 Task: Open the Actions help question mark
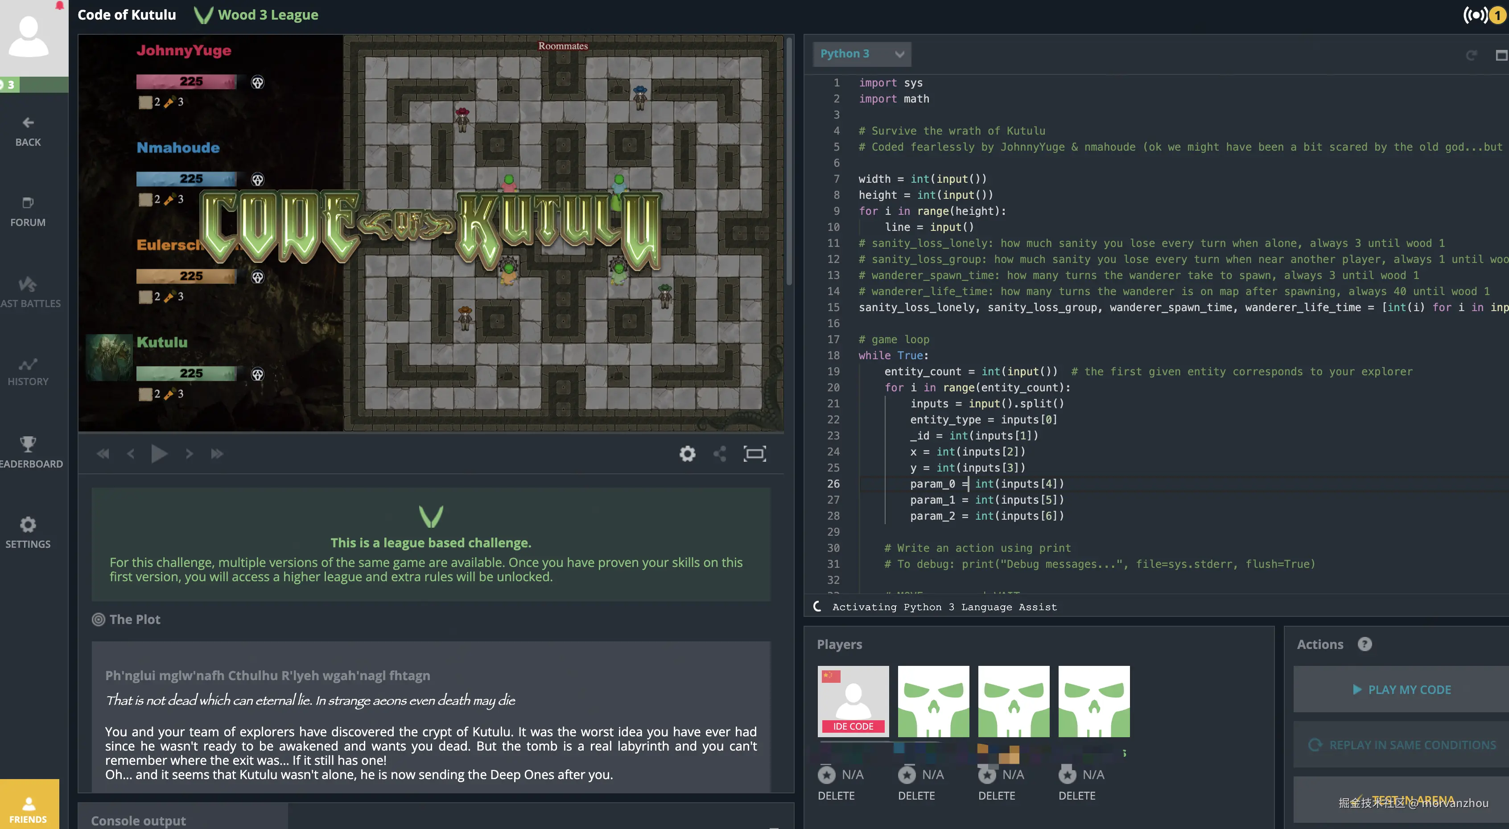point(1365,644)
